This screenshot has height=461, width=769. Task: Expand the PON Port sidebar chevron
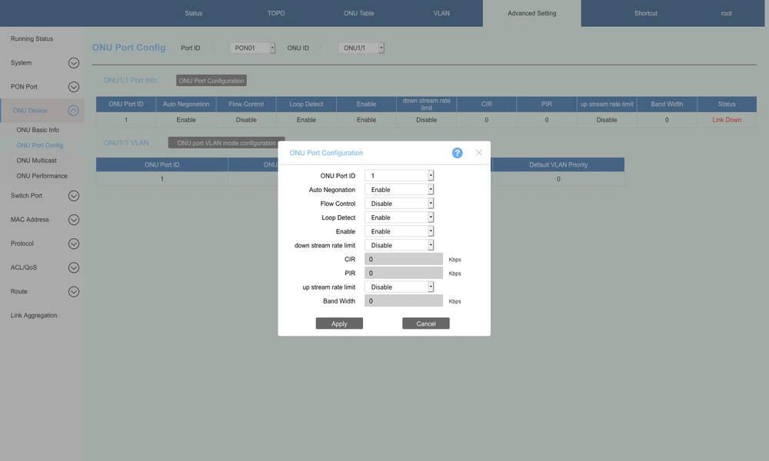click(x=74, y=87)
